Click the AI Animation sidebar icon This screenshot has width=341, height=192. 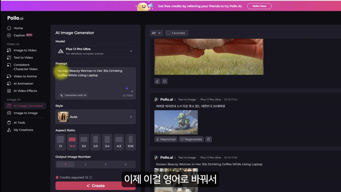(9, 84)
